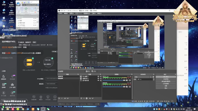198x111 pixels.
Task: Open Settings from OBS Controls
Action: pos(166,86)
